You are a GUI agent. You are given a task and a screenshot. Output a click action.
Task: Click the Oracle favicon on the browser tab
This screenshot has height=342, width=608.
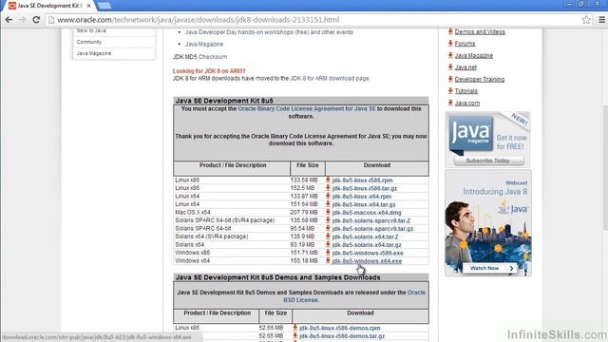point(12,6)
